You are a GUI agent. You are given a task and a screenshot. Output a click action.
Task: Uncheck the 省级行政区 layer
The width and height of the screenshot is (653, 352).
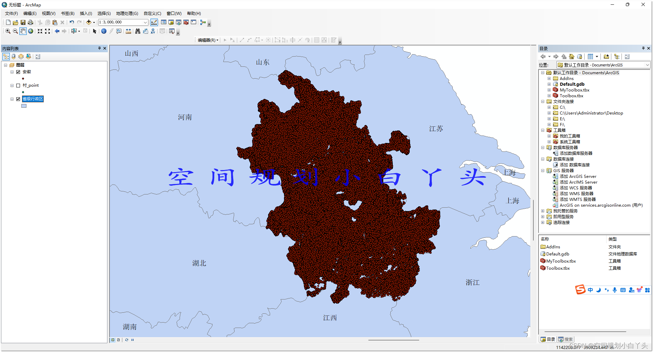pyautogui.click(x=18, y=99)
